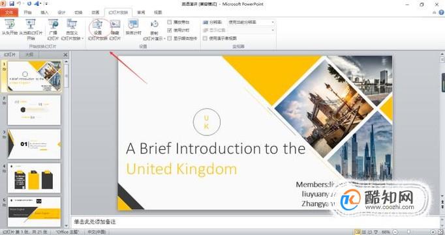Click the Save icon in quick access toolbar

coord(12,4)
